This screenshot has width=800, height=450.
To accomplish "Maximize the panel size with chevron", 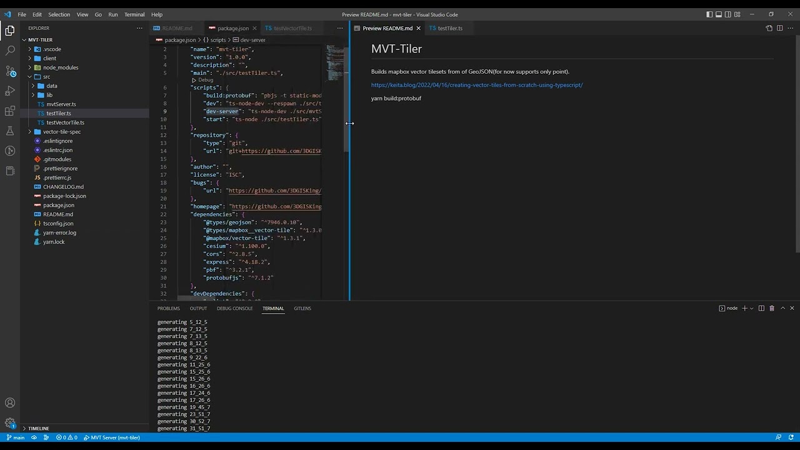I will point(782,308).
